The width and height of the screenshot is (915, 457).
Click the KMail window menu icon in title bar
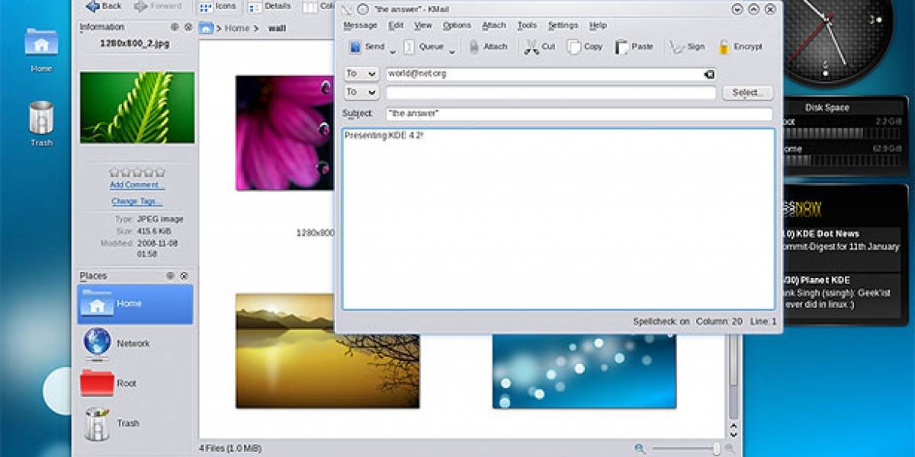pos(346,9)
